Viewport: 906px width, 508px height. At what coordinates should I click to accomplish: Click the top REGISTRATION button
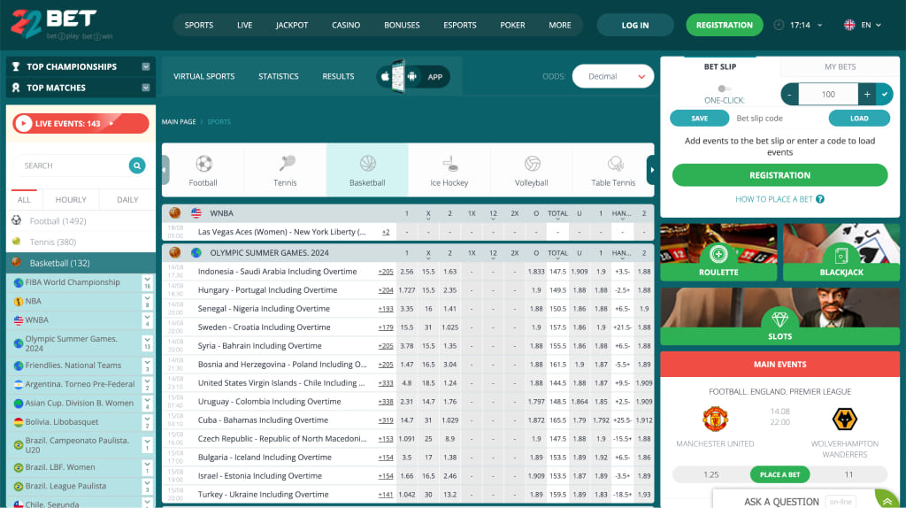click(x=724, y=25)
